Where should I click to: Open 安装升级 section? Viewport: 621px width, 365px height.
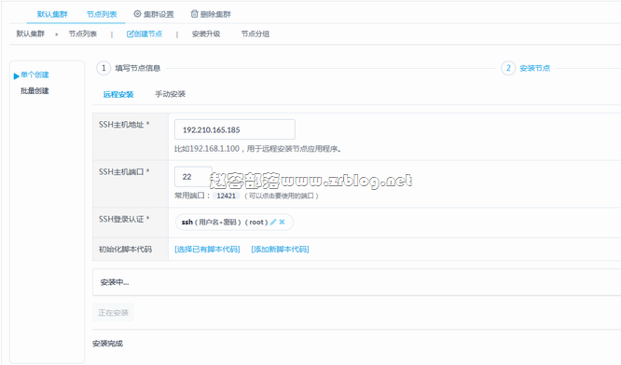coord(206,34)
